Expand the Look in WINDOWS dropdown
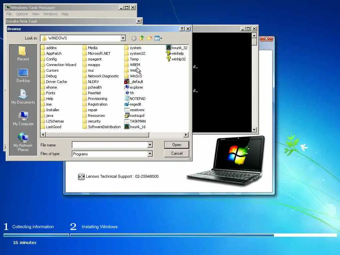Screen dimensions: 340x255 click(x=123, y=38)
